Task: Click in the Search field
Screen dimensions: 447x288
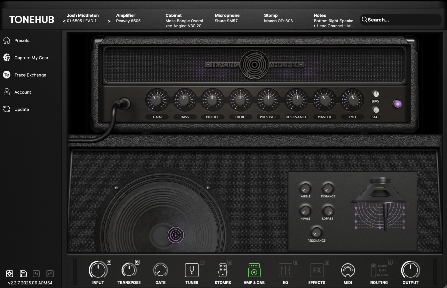Action: pos(401,20)
